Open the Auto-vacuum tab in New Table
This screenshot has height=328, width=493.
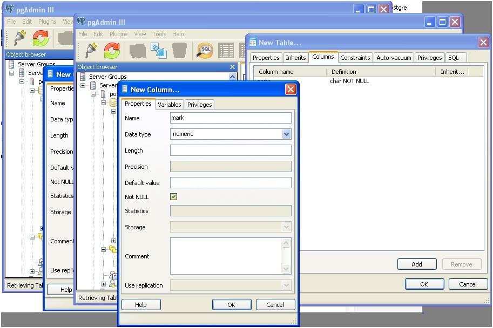pyautogui.click(x=394, y=58)
